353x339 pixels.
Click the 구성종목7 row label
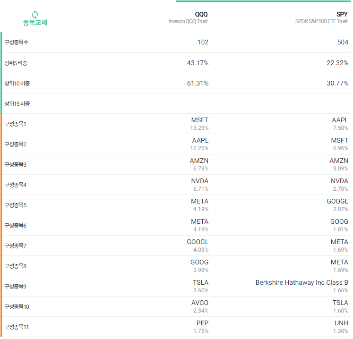(16, 246)
